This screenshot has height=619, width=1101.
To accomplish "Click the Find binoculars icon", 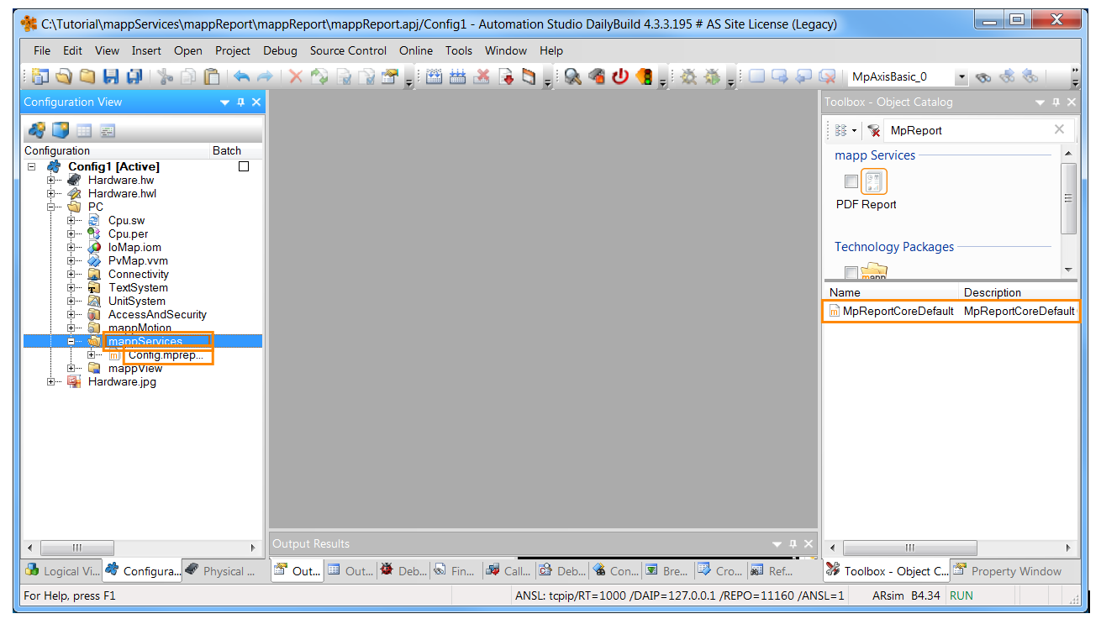I will click(x=983, y=76).
